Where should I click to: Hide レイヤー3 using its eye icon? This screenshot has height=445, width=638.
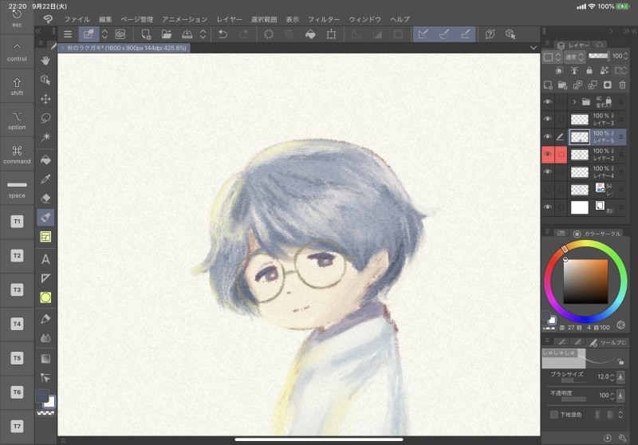548,119
